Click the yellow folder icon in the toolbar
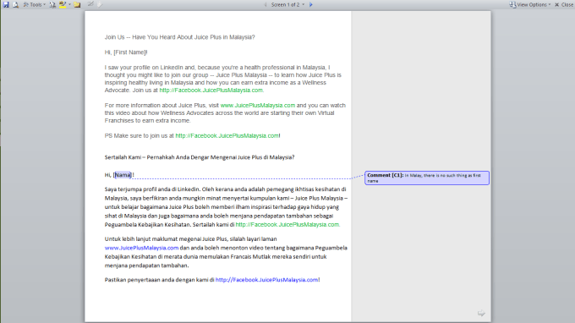The width and height of the screenshot is (575, 323). (x=77, y=5)
